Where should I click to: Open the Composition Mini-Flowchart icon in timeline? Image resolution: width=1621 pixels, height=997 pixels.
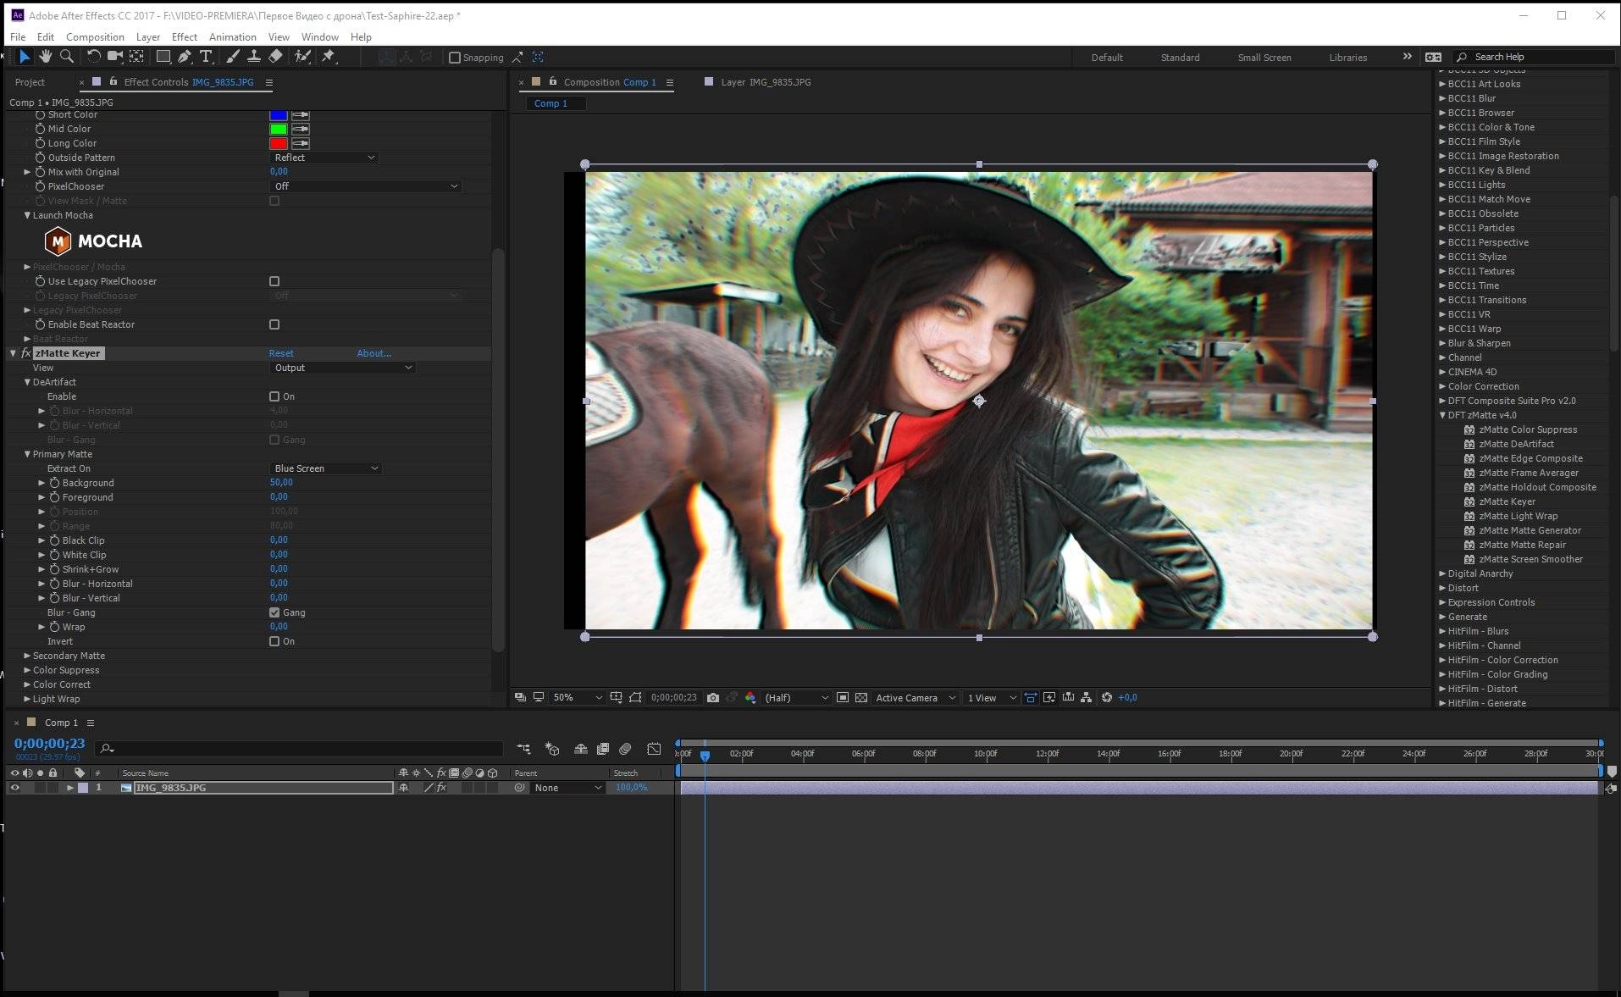(x=523, y=749)
